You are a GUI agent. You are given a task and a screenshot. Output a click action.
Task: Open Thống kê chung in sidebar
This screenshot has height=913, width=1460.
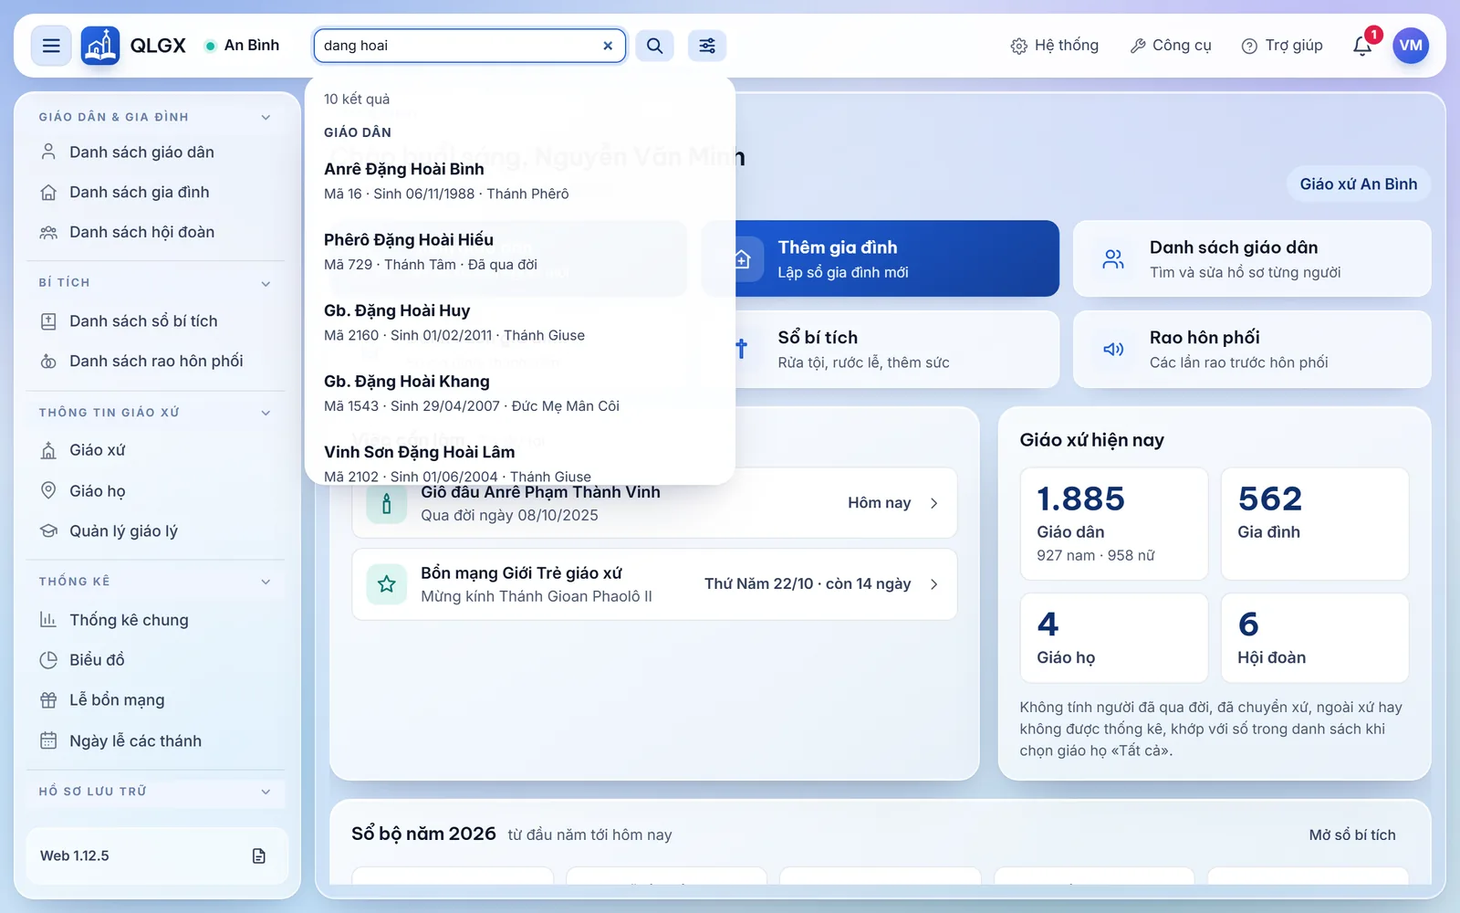pos(156,620)
